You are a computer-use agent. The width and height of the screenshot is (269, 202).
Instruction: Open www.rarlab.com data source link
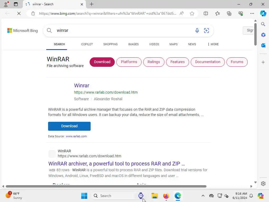point(76,136)
